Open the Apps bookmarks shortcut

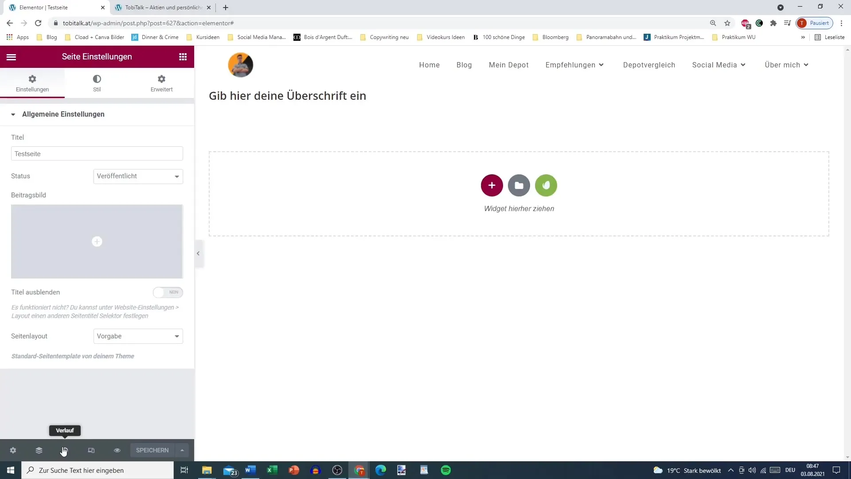pos(18,37)
